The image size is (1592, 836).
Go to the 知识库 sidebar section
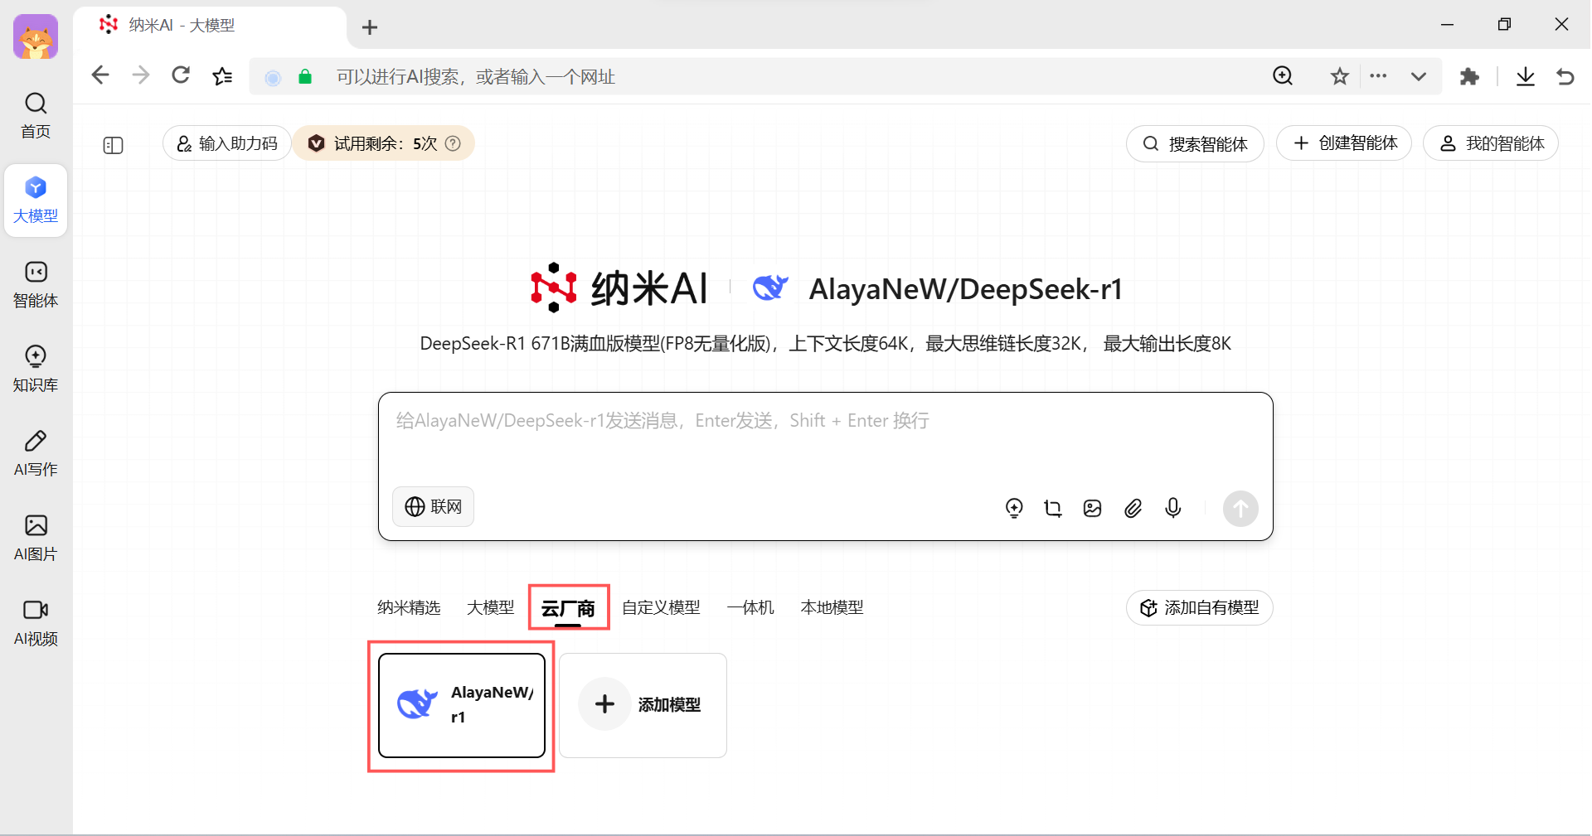[36, 368]
